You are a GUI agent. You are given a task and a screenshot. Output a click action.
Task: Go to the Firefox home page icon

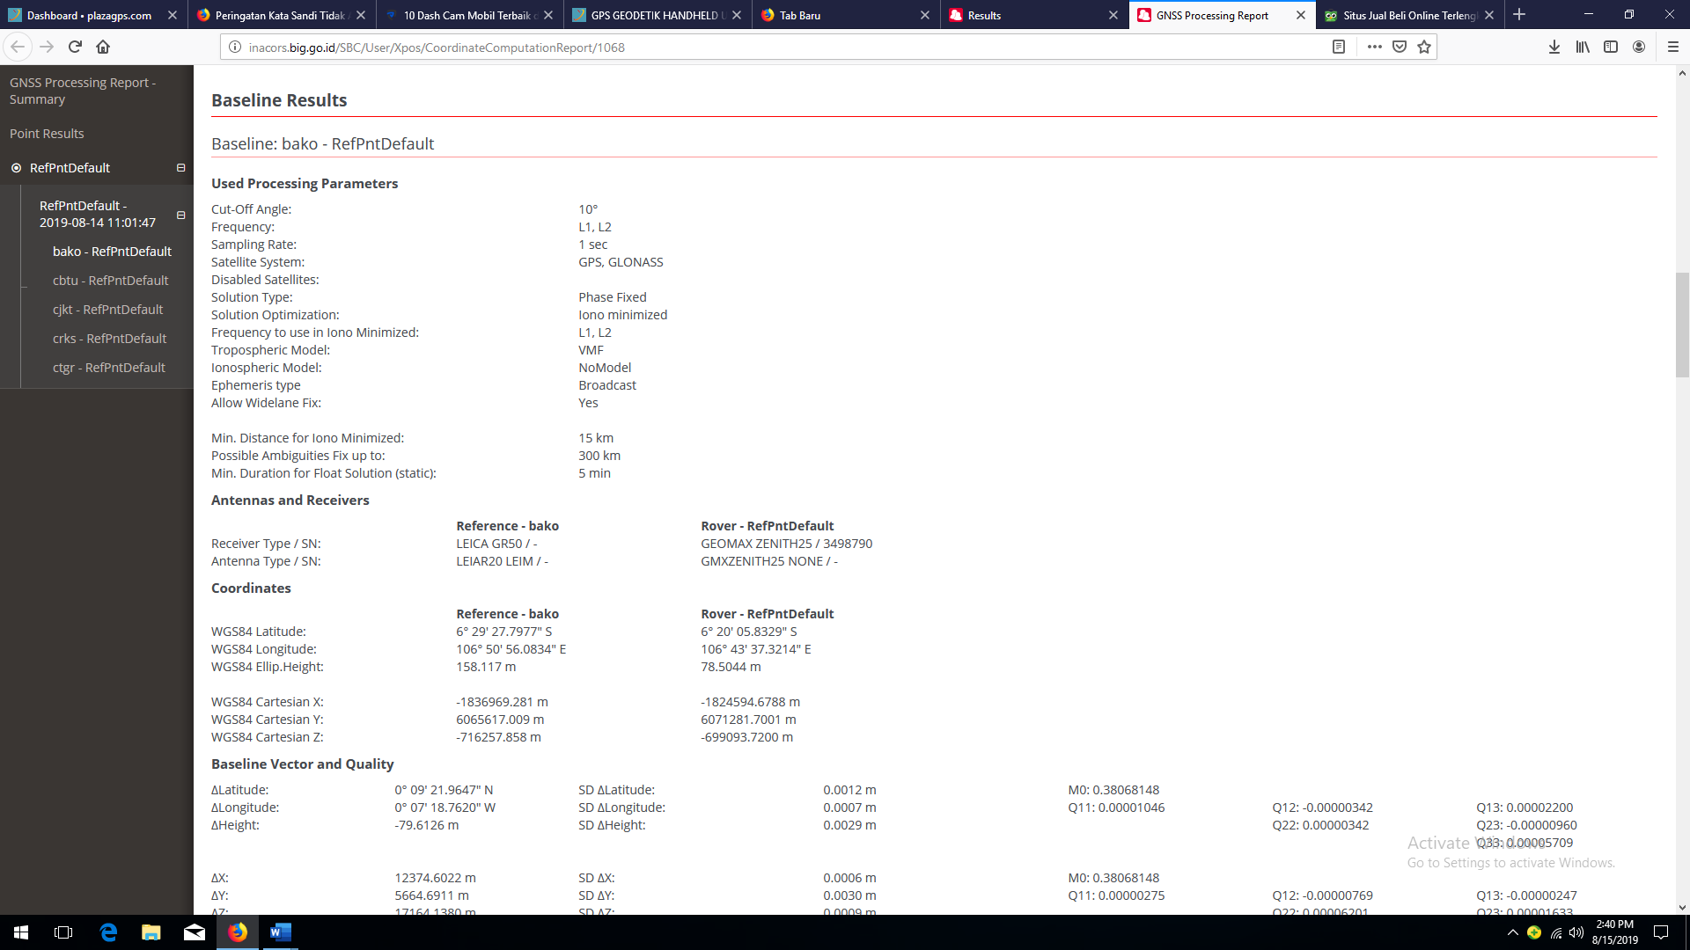tap(103, 47)
